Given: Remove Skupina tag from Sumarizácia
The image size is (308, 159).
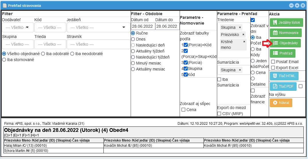Looking at the screenshot, I should 240,70.
